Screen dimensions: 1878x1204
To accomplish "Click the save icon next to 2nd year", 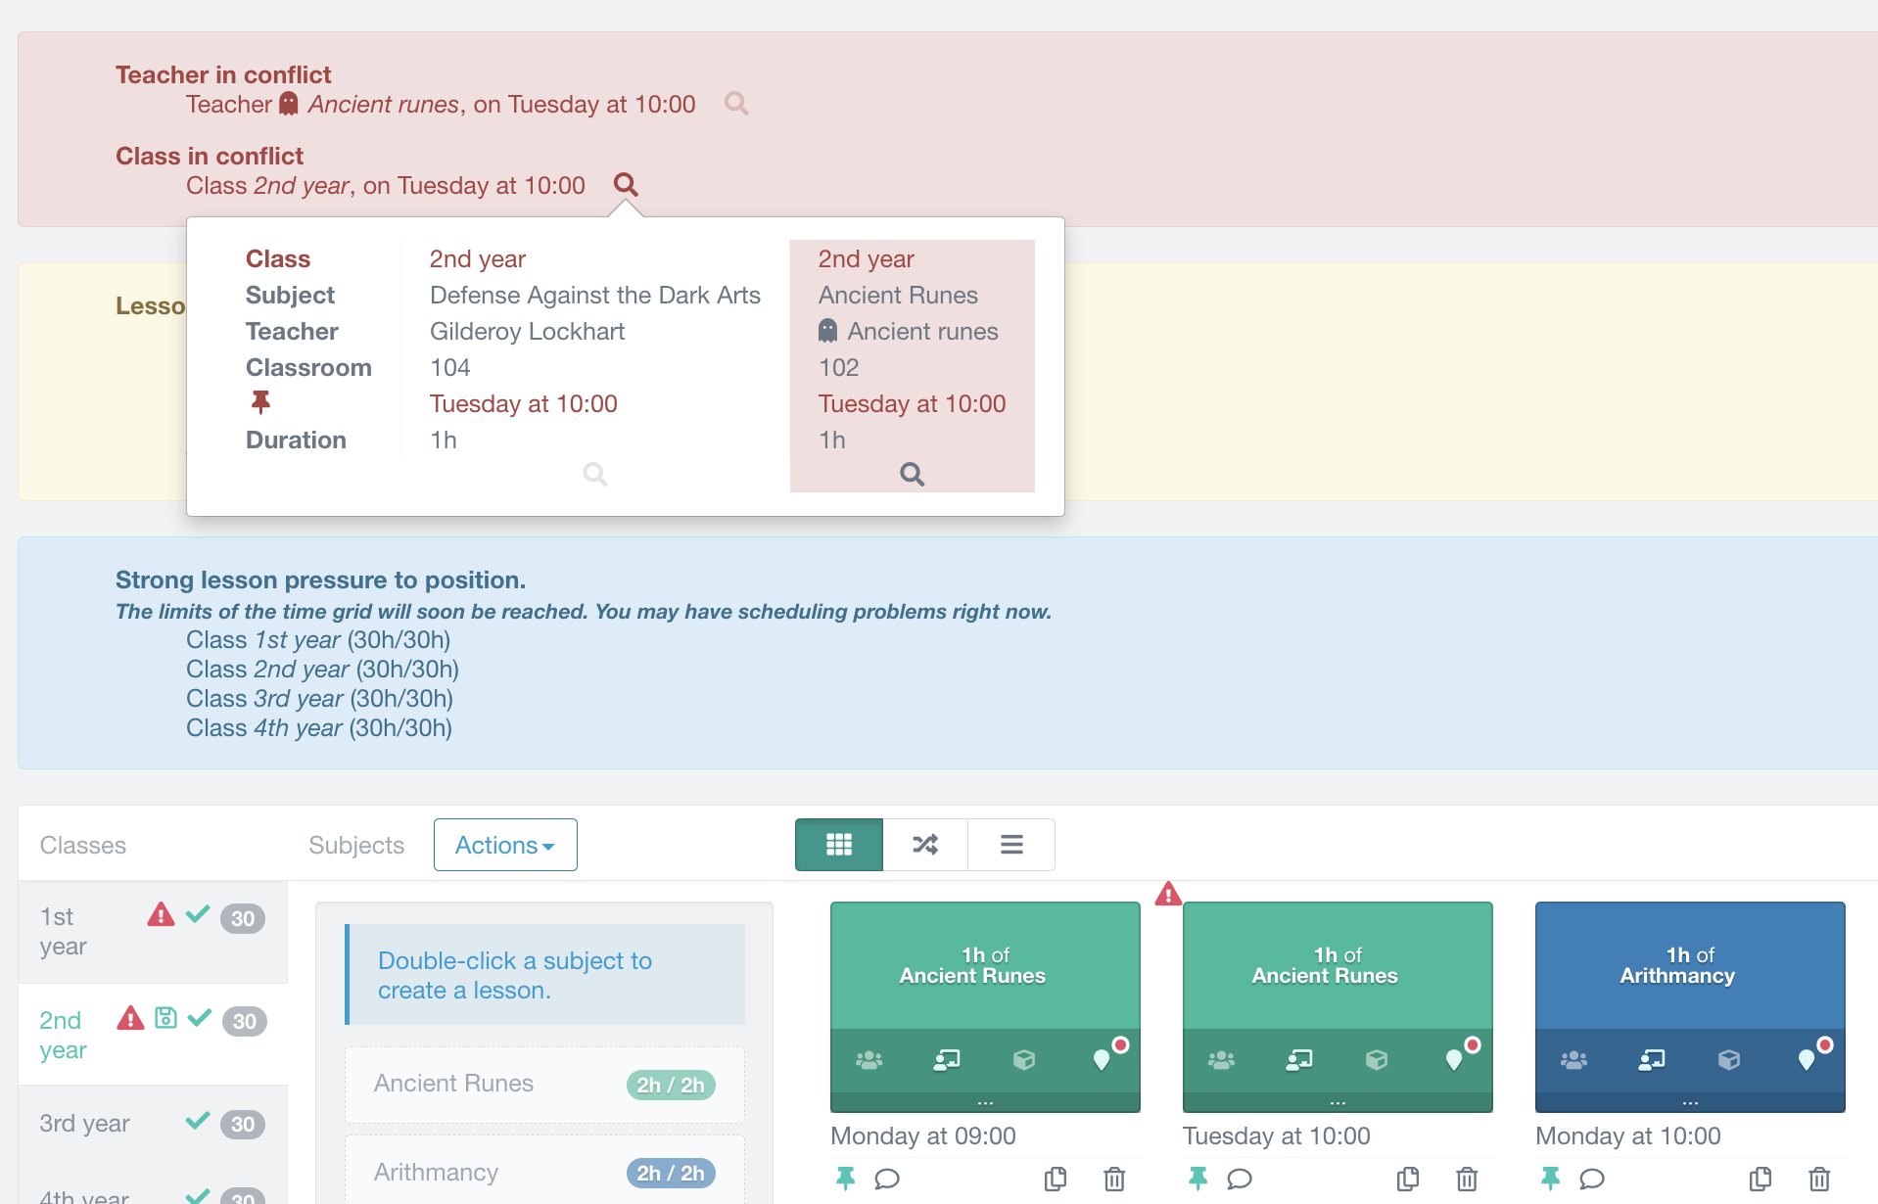I will pos(164,1019).
